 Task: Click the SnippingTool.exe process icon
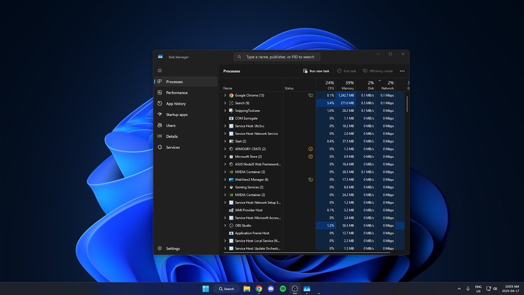coord(231,111)
